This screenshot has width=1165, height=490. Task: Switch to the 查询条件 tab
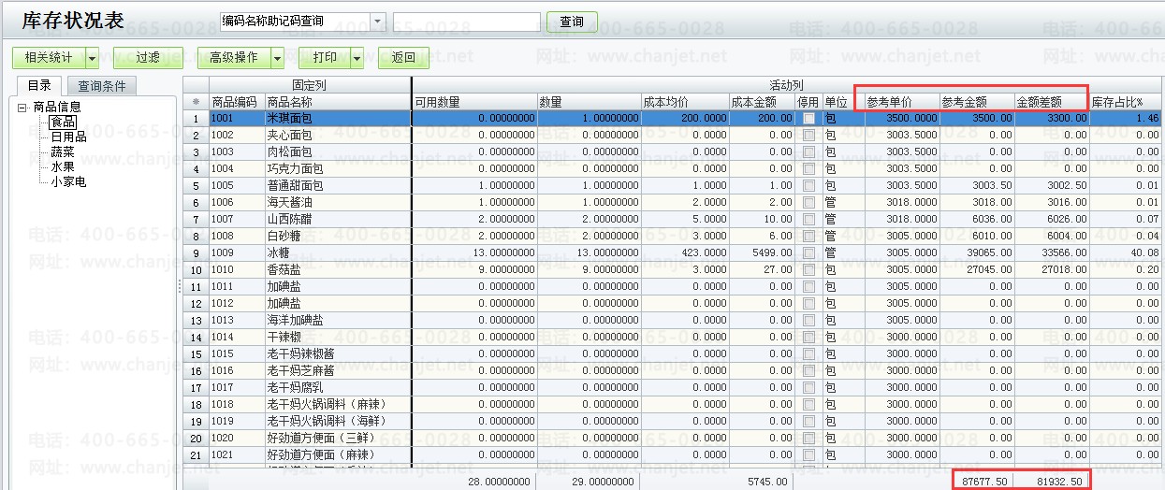pos(103,86)
